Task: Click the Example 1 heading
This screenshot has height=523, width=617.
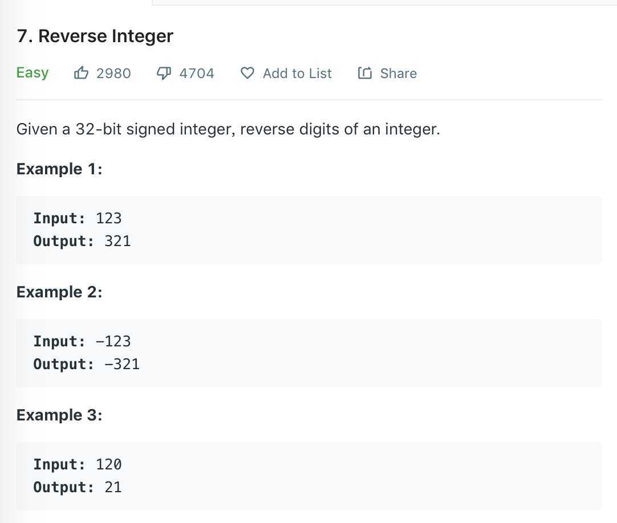Action: (59, 169)
